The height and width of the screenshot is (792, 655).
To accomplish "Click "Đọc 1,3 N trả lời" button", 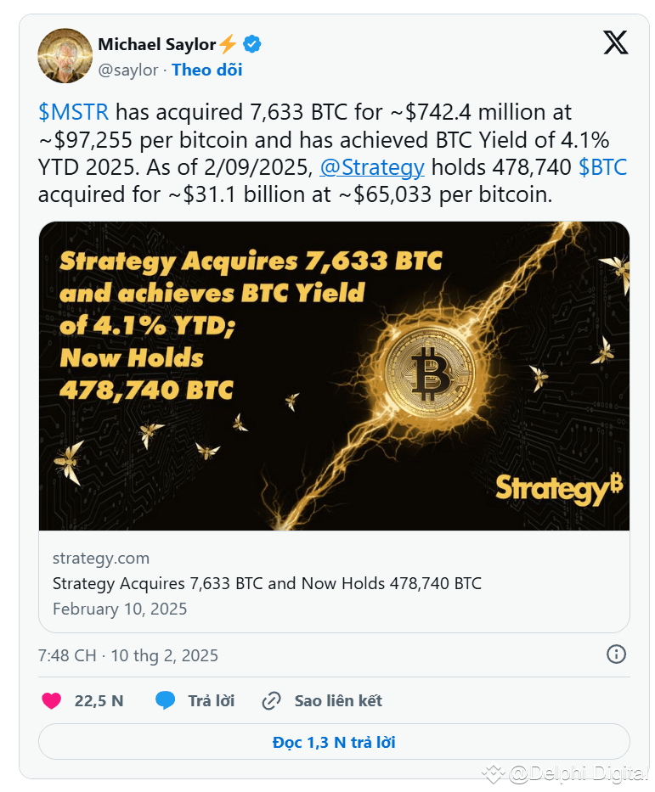I will 334,742.
